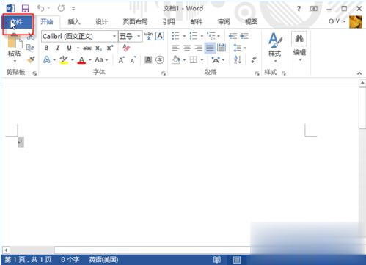
Task: Click the enclosed characters circle icon
Action: 160,59
